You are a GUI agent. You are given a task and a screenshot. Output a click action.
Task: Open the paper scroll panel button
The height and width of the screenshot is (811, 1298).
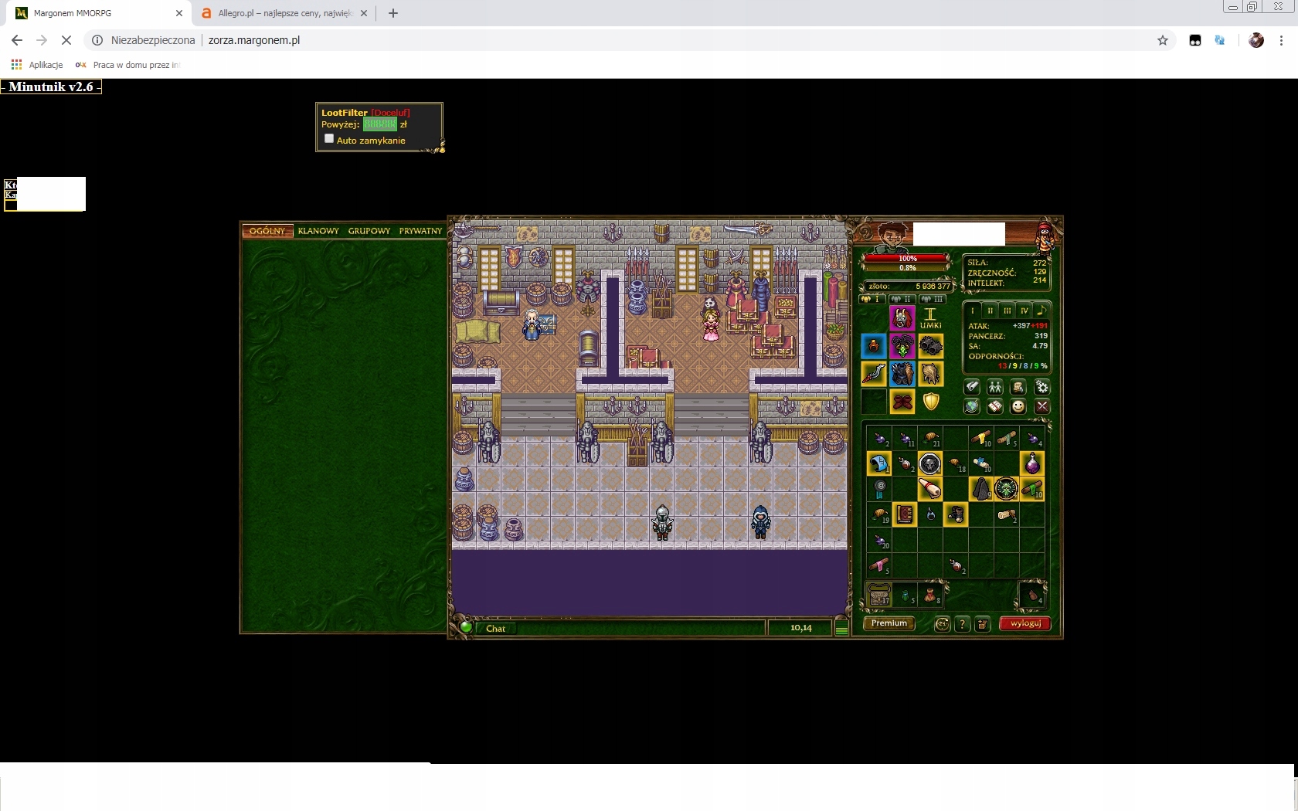pyautogui.click(x=972, y=387)
